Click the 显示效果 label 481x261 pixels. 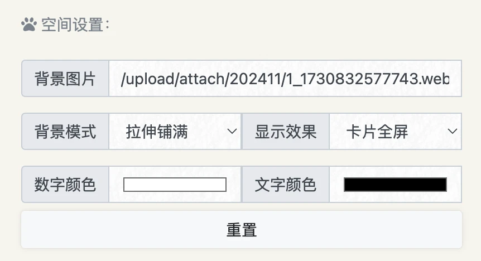[x=286, y=132]
